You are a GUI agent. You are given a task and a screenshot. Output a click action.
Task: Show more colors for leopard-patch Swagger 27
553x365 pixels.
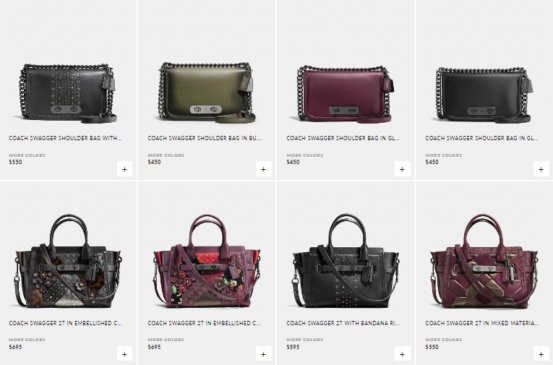(27, 340)
